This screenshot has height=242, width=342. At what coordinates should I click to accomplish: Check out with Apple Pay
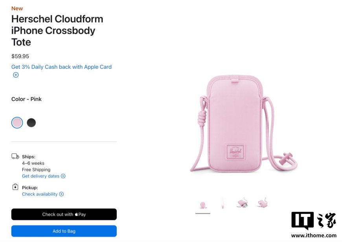click(x=64, y=214)
